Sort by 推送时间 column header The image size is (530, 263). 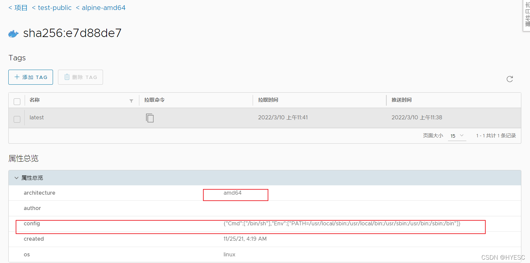pos(401,100)
